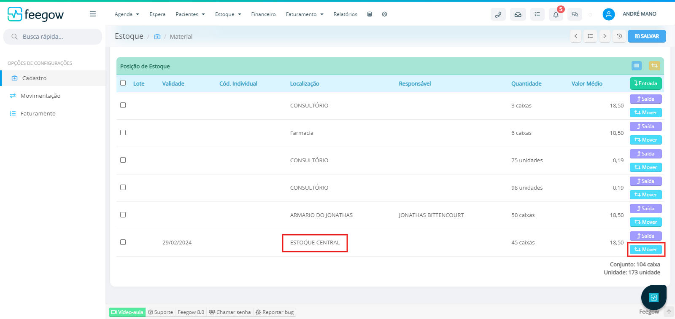Screen dimensions: 675x319
Task: Toggle the hamburger sidebar menu
Action: pos(93,14)
